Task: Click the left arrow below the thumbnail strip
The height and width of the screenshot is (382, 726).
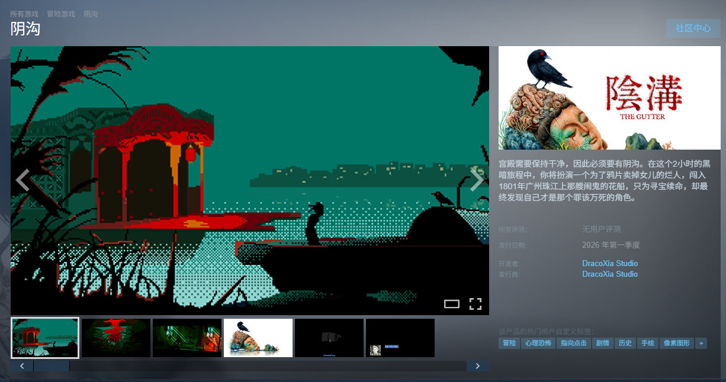Action: pyautogui.click(x=22, y=366)
